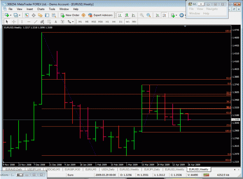Image resolution: width=243 pixels, height=179 pixels.
Task: Switch timeframe to MN monthly
Action: click(134, 22)
